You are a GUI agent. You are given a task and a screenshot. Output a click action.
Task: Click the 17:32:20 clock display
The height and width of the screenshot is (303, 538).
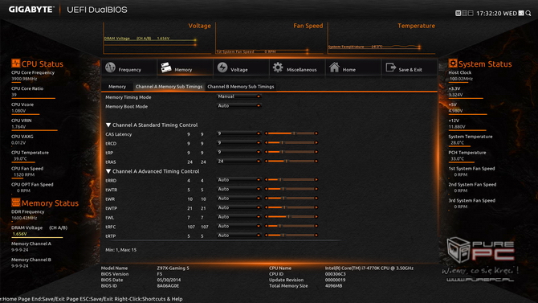(x=489, y=14)
